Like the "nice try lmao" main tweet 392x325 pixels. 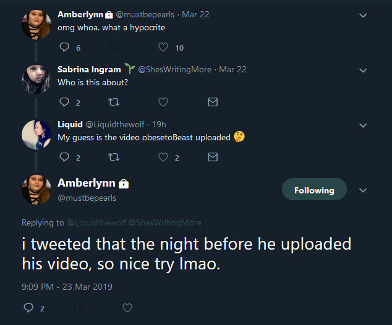[127, 308]
